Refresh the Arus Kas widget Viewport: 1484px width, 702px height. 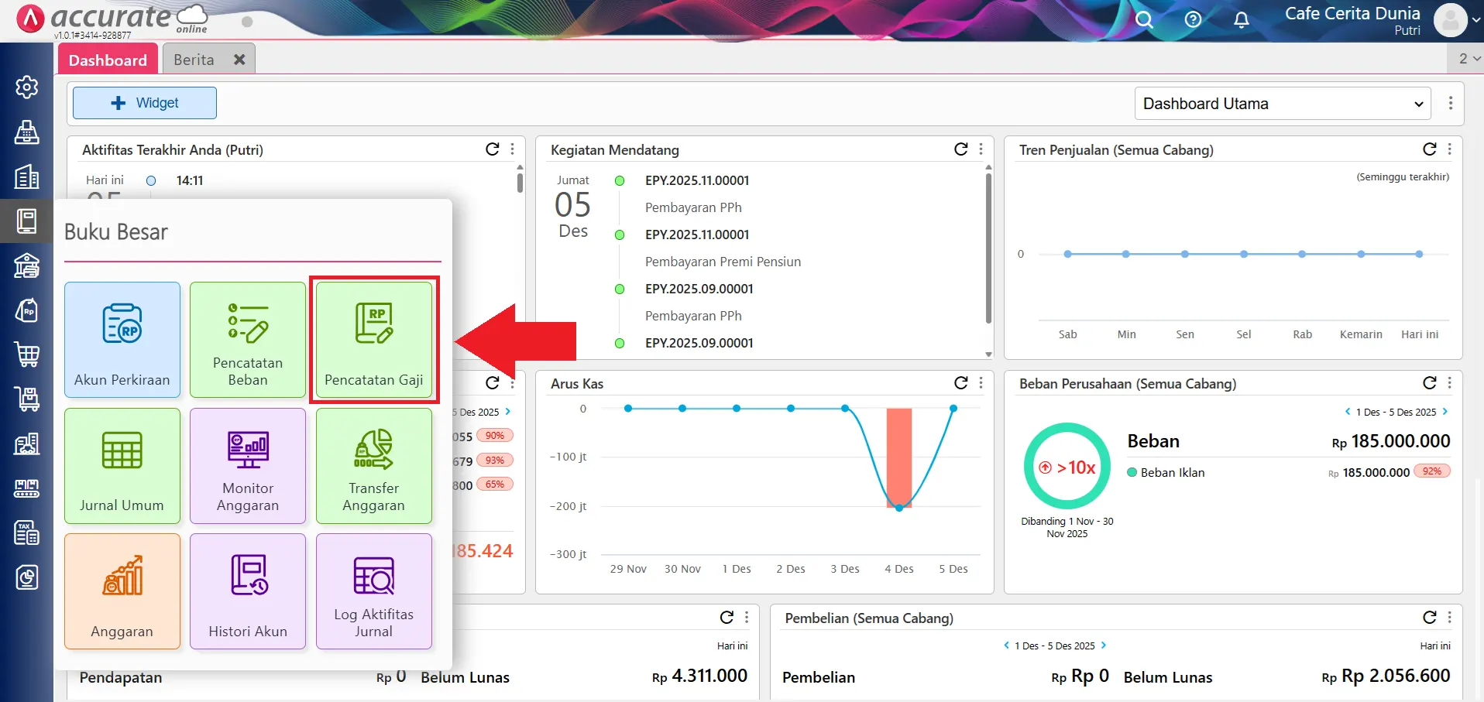click(961, 383)
